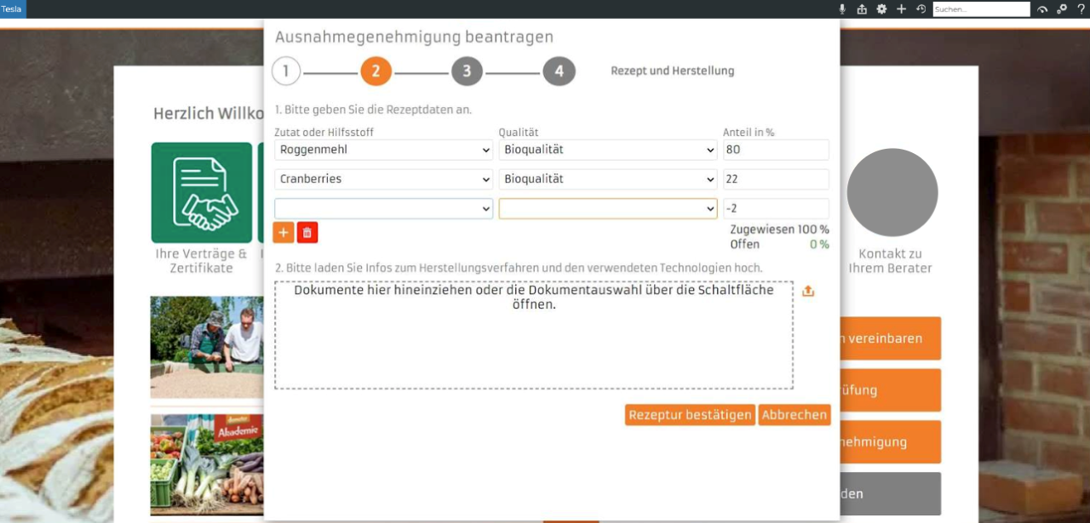Click the speedometer dashboard icon
Image resolution: width=1090 pixels, height=523 pixels.
pos(1042,9)
